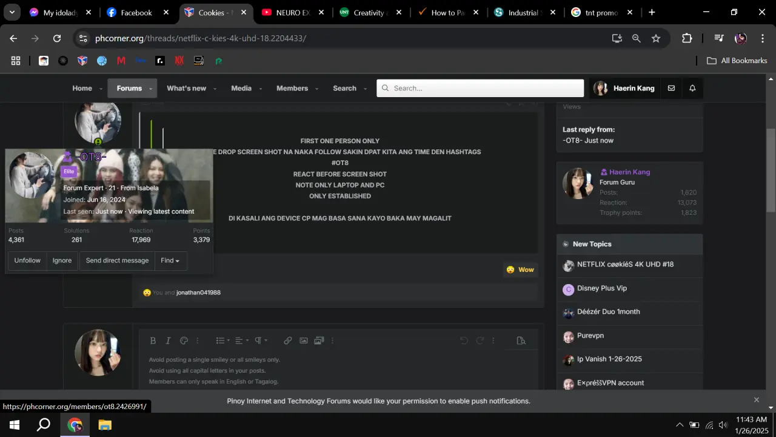
Task: Open the Home navigation item
Action: (x=82, y=88)
